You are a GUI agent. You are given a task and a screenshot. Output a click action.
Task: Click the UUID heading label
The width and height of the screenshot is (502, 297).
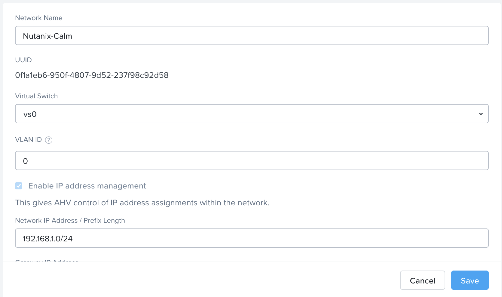[23, 60]
